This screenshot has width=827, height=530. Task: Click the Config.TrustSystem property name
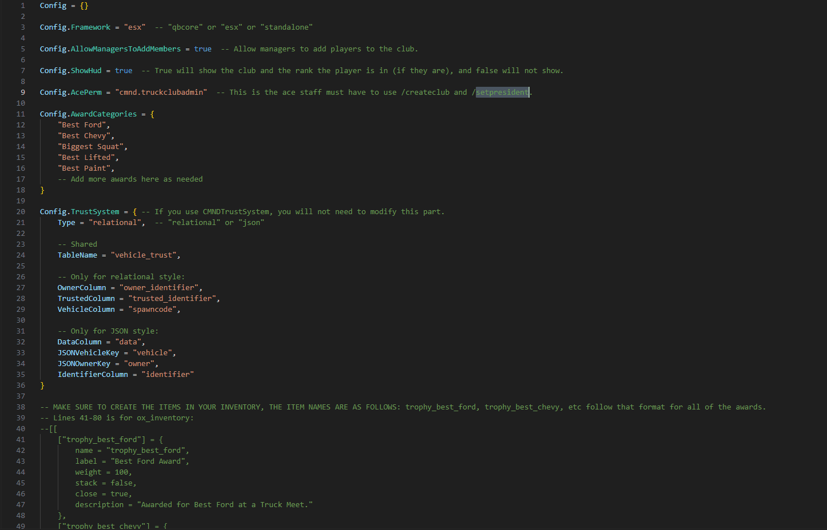click(x=79, y=212)
